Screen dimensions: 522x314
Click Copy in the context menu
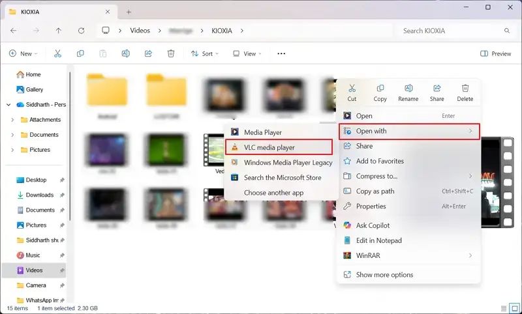(380, 93)
